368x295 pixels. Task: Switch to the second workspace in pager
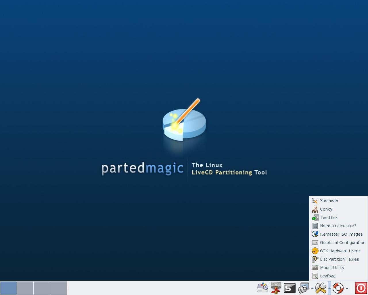coord(25,288)
